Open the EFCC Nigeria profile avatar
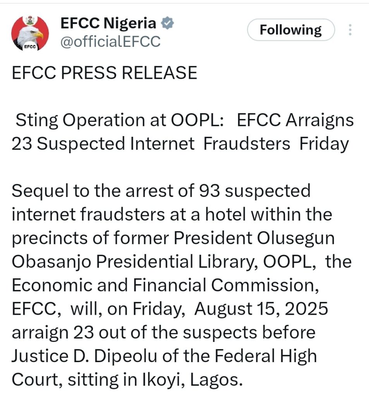Viewport: 369px width, 397px height. point(30,33)
